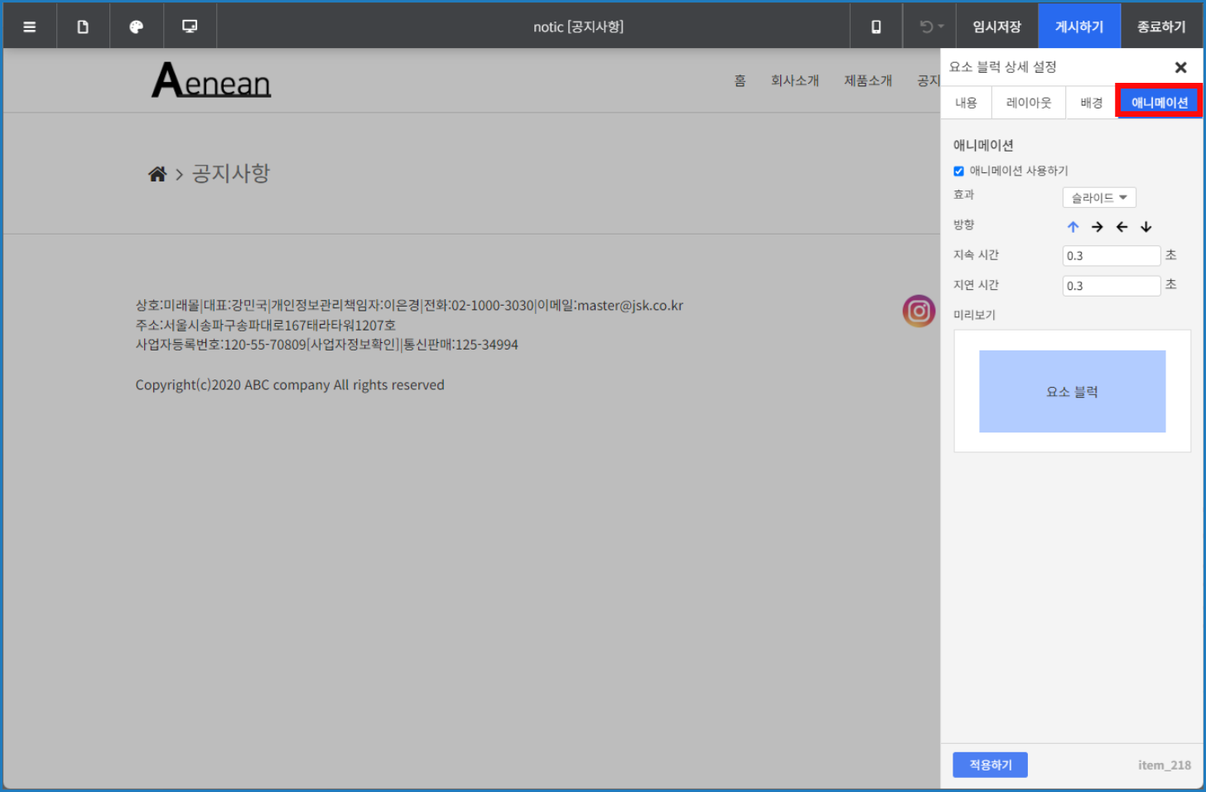Screen dimensions: 1206x792
Task: Click the 요소 블럭 animation preview box
Action: 1072,391
